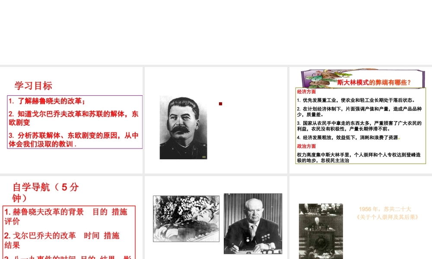Click objective line 了解赫鲁晓夫的改革

tap(47, 101)
